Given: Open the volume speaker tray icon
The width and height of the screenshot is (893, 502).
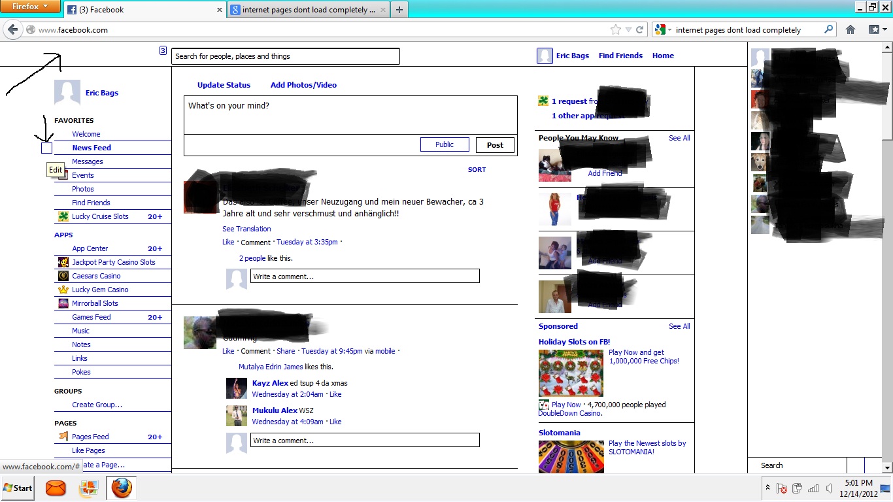Looking at the screenshot, I should (829, 488).
